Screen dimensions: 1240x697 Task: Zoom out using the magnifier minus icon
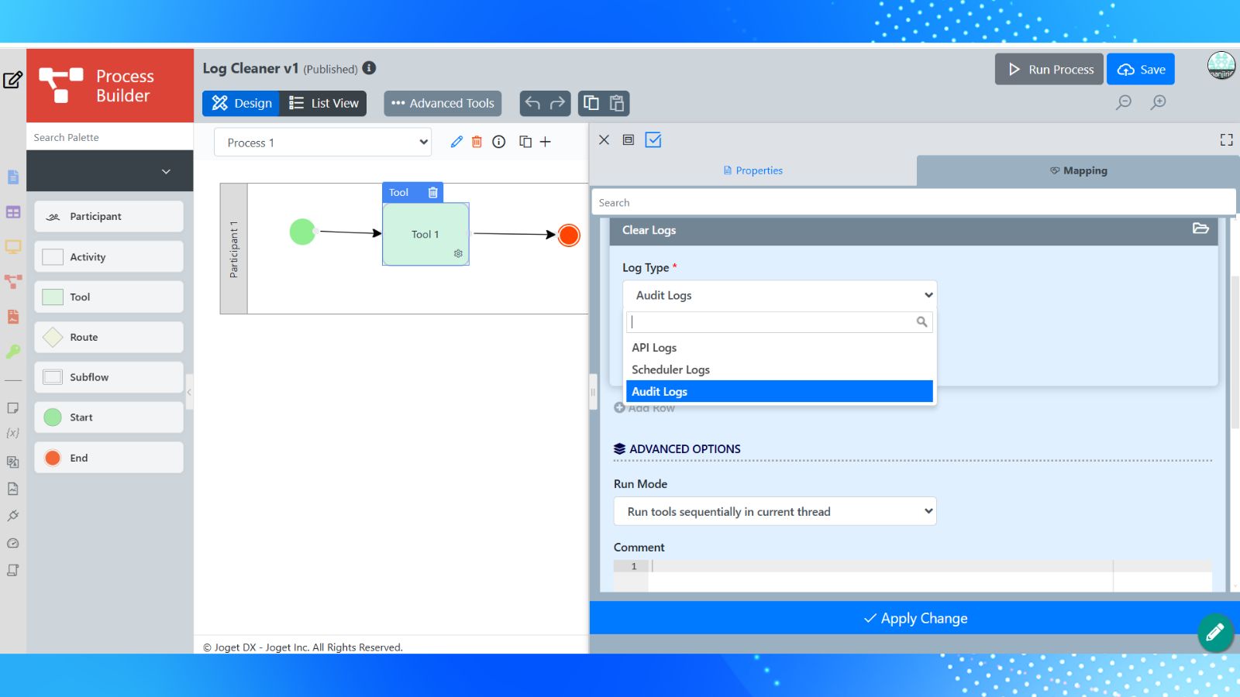click(x=1124, y=102)
